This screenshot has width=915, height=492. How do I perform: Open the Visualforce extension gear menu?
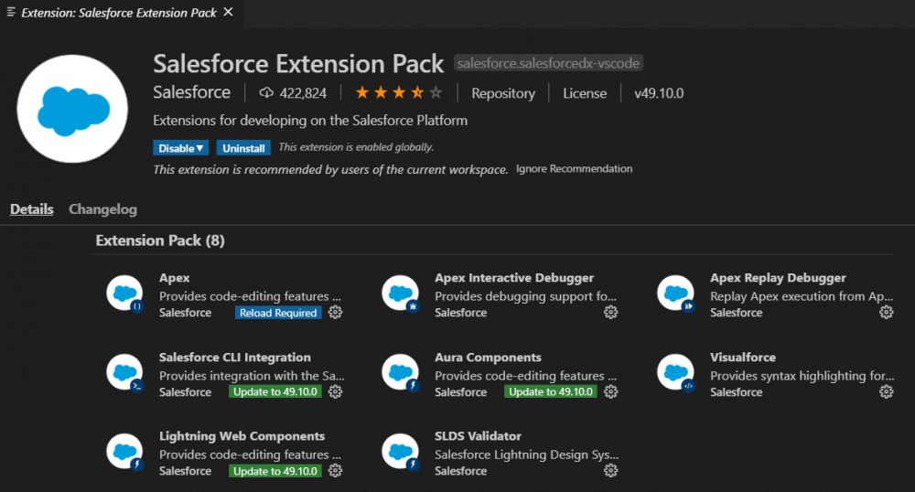[886, 391]
